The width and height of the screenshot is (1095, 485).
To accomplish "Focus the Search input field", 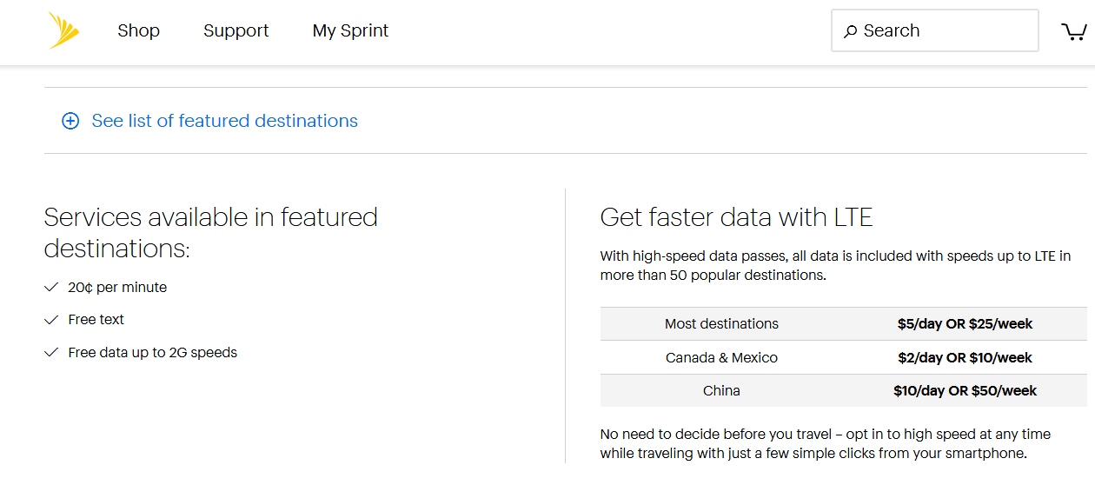I will click(x=935, y=30).
